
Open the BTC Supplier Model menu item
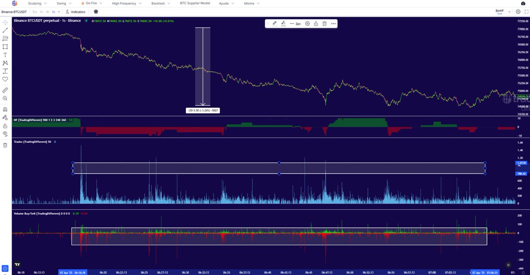click(208, 3)
